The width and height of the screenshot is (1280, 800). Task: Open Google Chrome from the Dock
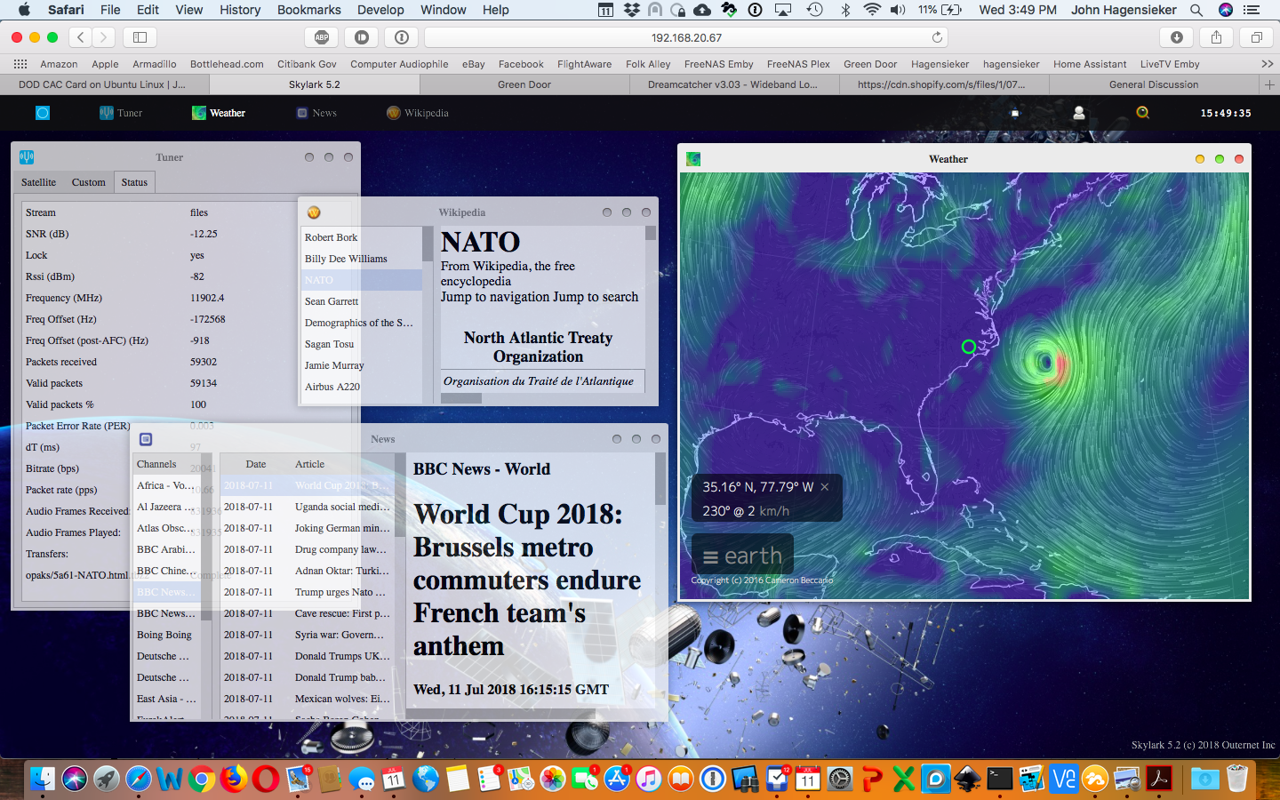tap(202, 779)
